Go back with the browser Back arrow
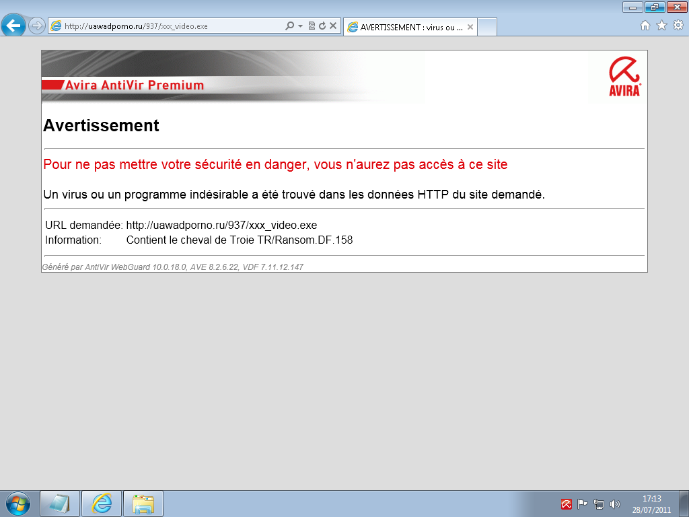Viewport: 689px width, 517px height. click(13, 26)
